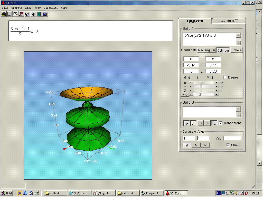Screen dimensions: 263x197
Task: Click the fifth toolbar icon with pencil
Action: [x=27, y=14]
